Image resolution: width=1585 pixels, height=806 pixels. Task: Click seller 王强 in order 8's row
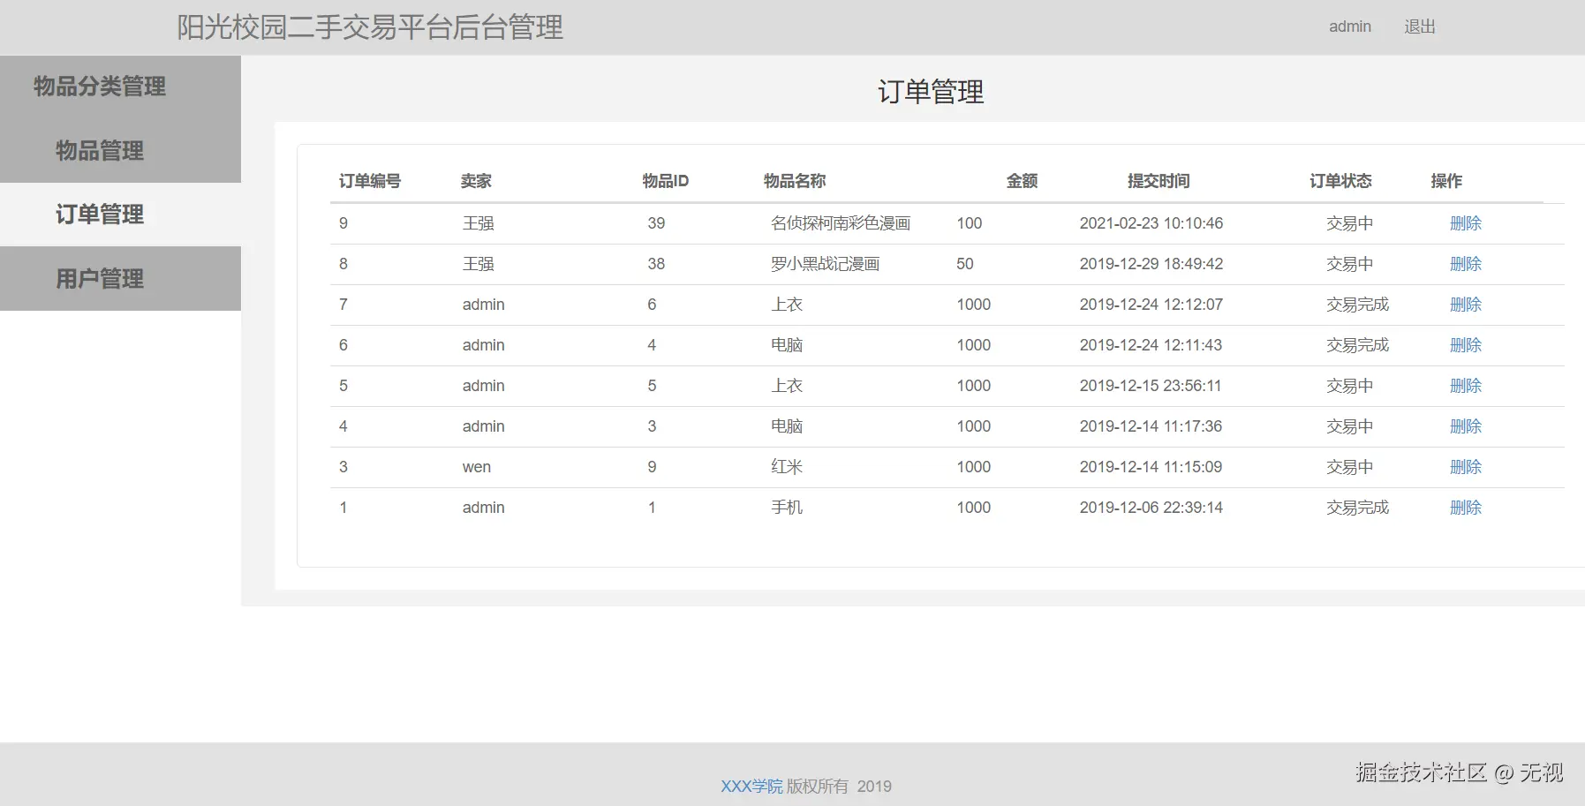point(479,264)
